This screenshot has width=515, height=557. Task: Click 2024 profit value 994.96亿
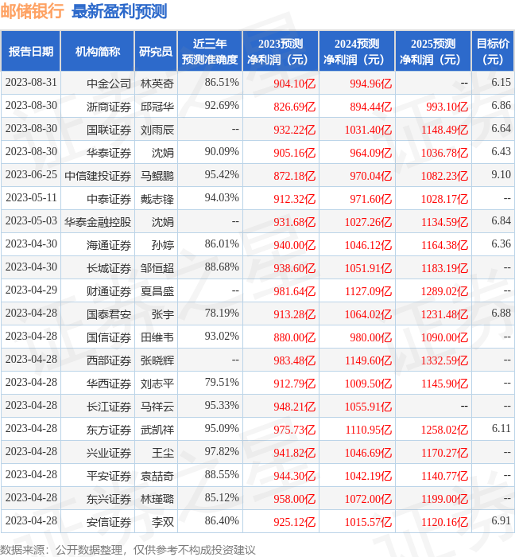coord(370,84)
